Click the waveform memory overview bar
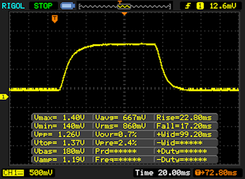 pyautogui.click(x=124, y=6)
